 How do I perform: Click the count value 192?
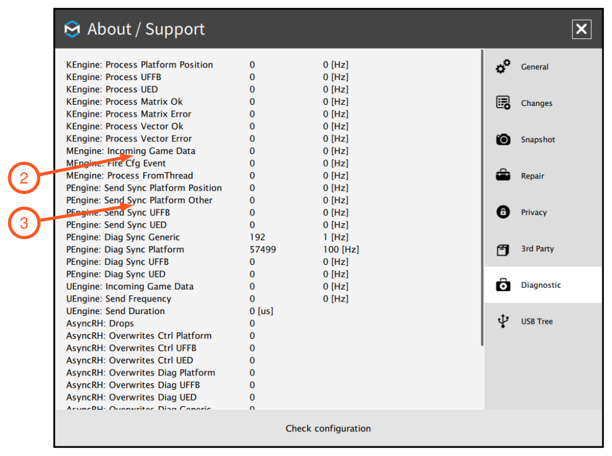click(x=258, y=237)
